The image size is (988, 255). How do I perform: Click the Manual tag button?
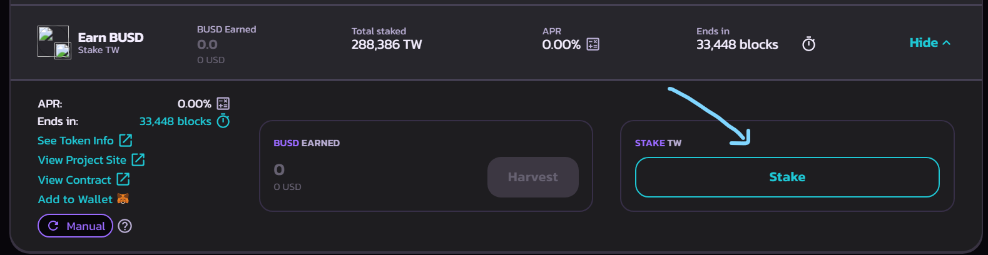click(76, 226)
